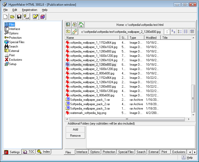Screen dimensions: 199x162
Task: Open the Interface bottom tab
Action: pos(82,152)
